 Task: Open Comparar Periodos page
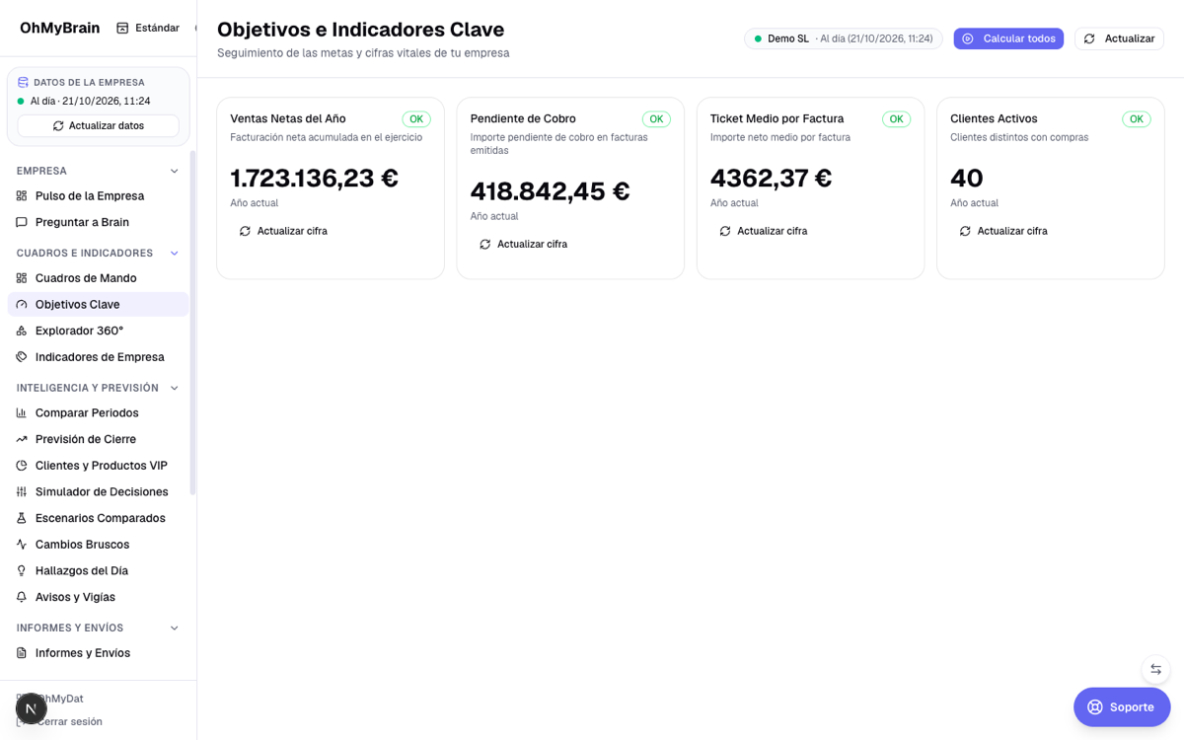(99, 413)
